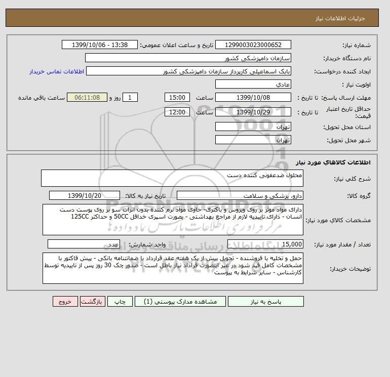Click the validity time field 12:00
Viewport: 390px width, 377px height.
coord(177,112)
